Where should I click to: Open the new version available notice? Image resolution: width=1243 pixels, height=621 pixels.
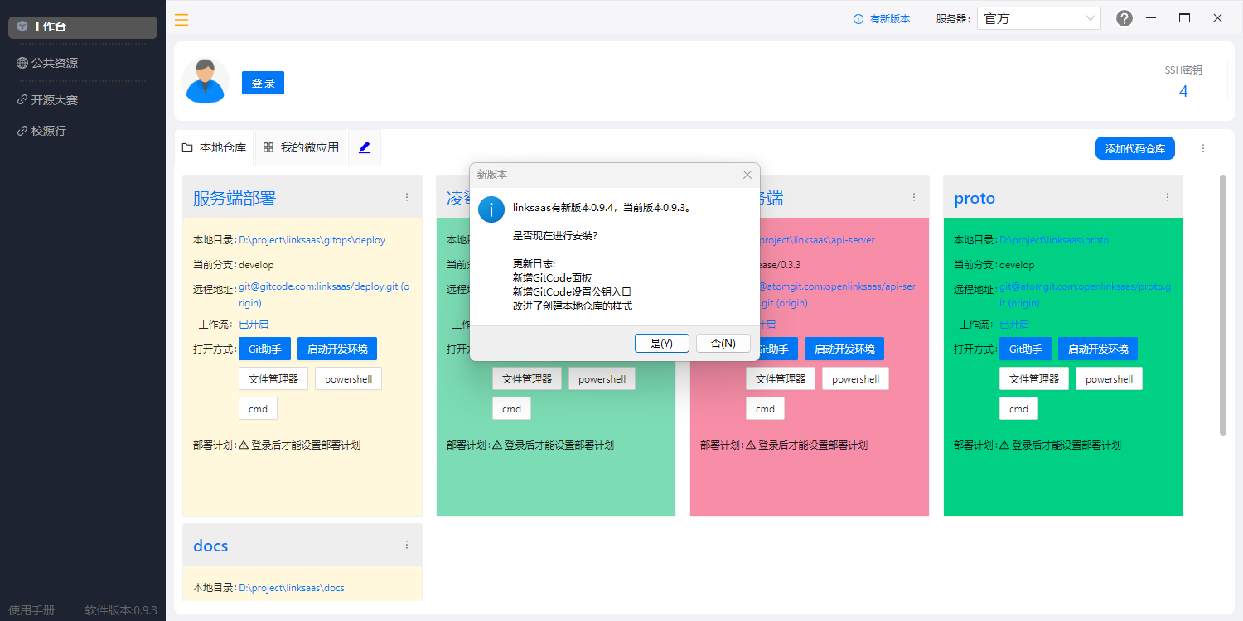pos(882,19)
